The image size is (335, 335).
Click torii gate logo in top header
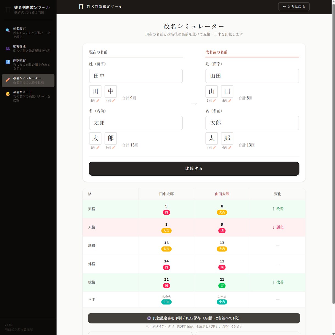(81, 7)
